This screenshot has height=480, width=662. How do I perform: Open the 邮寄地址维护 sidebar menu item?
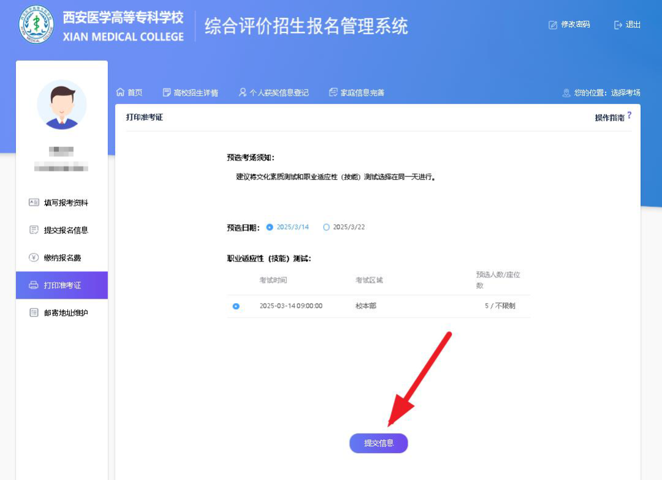tap(66, 313)
